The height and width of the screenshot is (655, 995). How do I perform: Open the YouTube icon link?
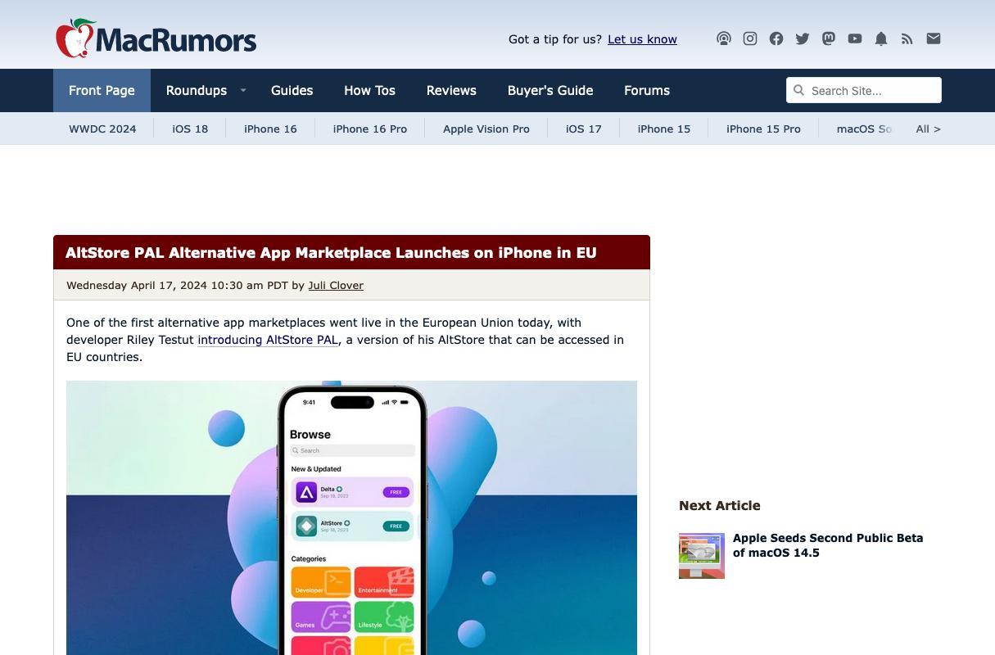point(855,38)
